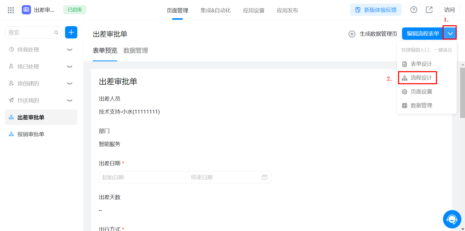The height and width of the screenshot is (231, 465).
Task: Click the flow icon beside 报销审批单
Action: 11,134
